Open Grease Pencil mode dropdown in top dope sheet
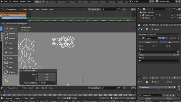Screen dimensions: 181x102 point(14,9)
